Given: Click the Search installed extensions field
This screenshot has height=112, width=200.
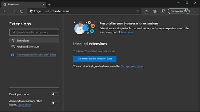Looking at the screenshot, I should point(34,32).
